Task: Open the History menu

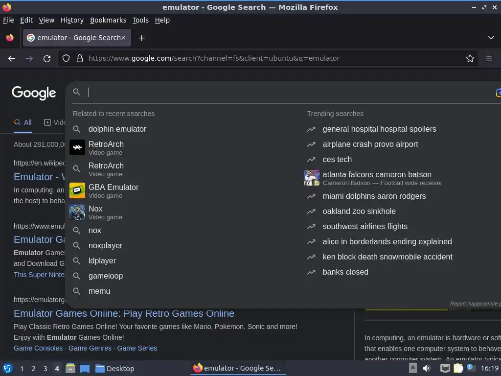Action: coord(72,20)
